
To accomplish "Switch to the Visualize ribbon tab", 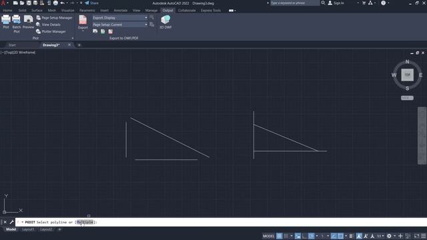I will coord(67,11).
